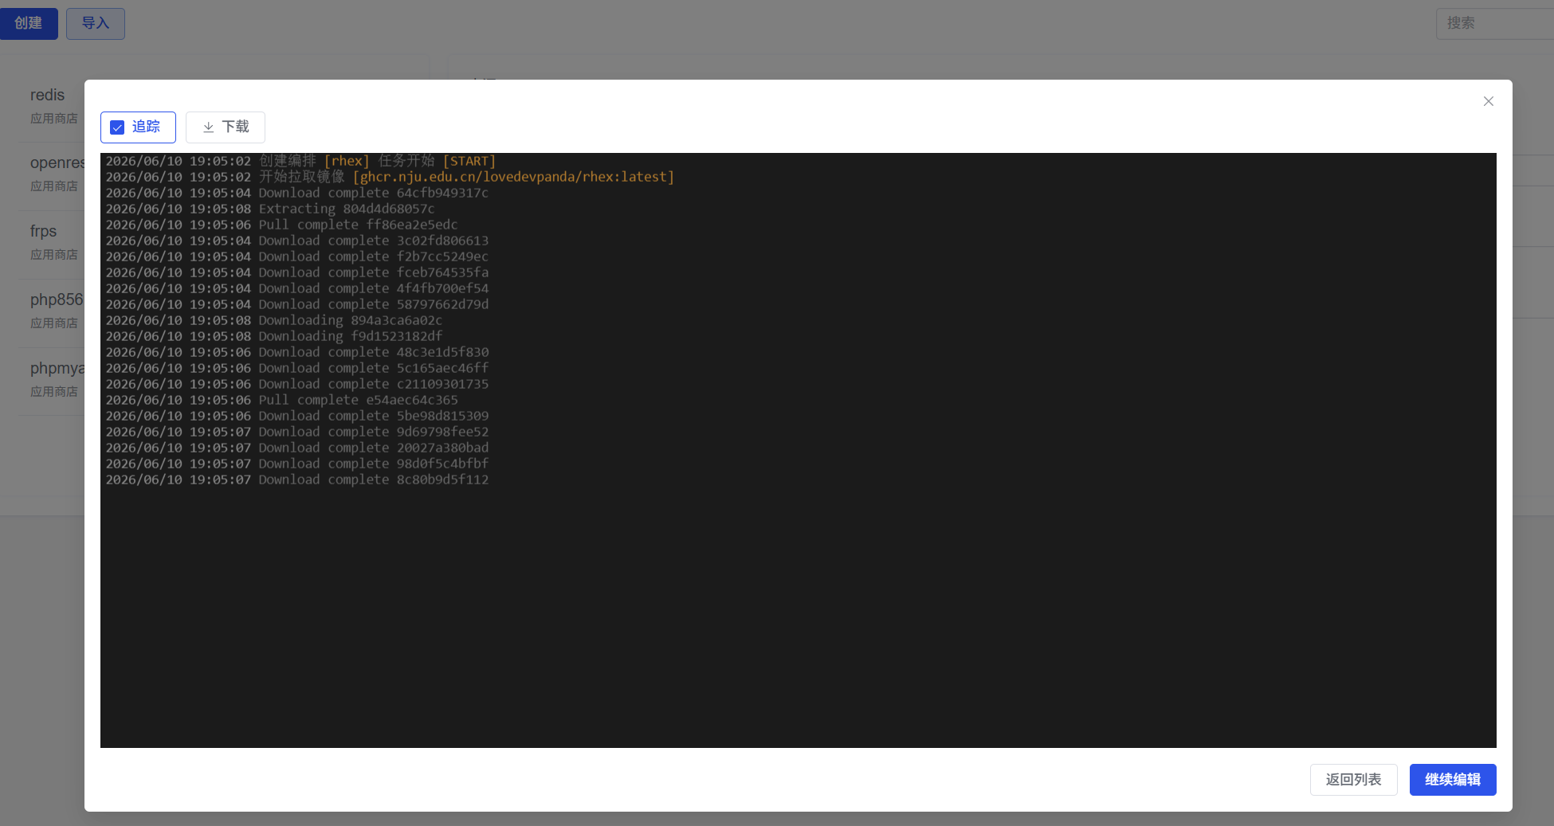Click log line Download complete 3c02fd806613

pyautogui.click(x=297, y=241)
